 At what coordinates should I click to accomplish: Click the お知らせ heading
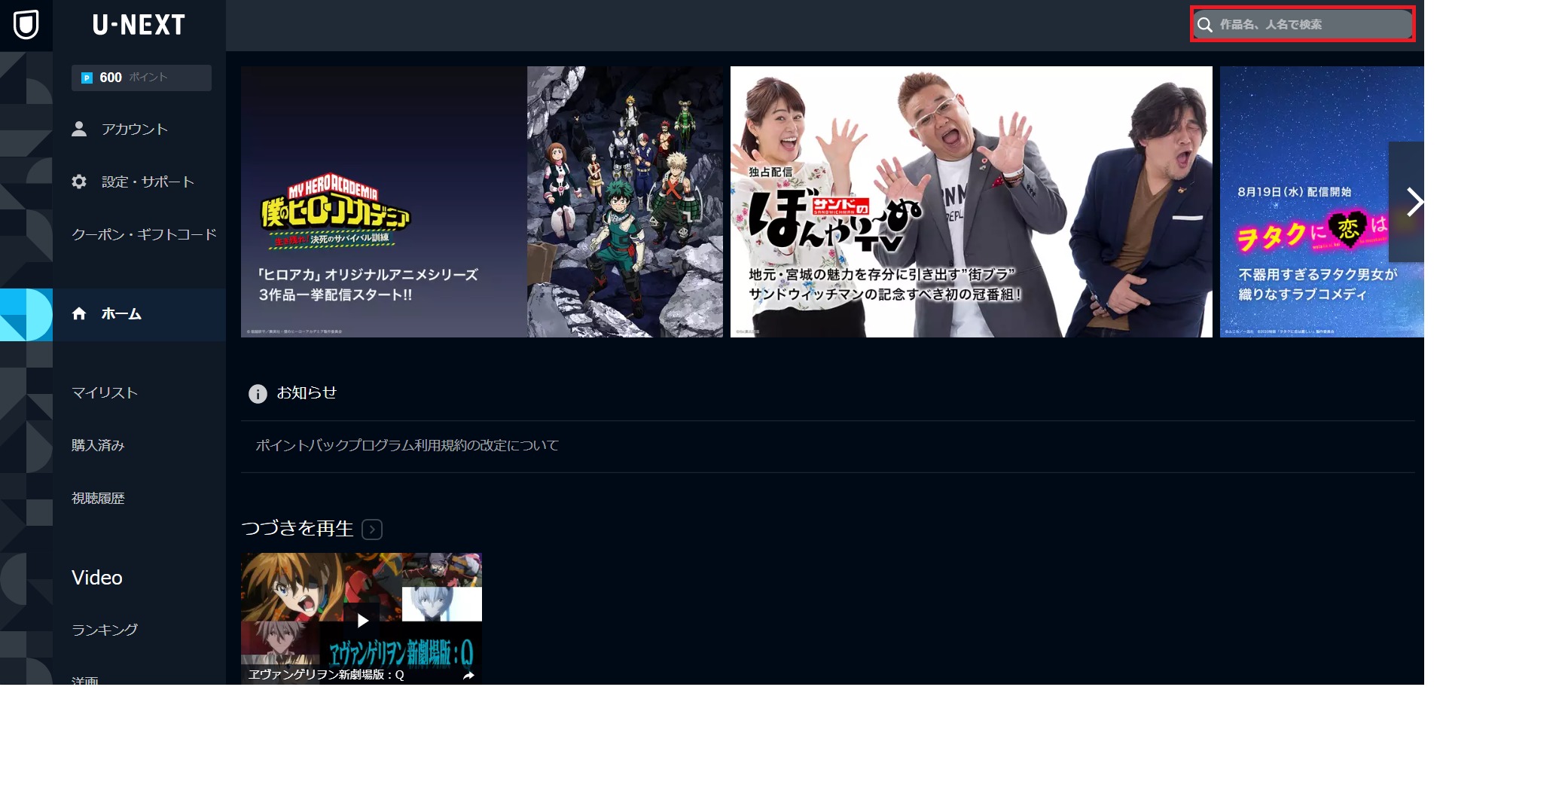click(307, 393)
